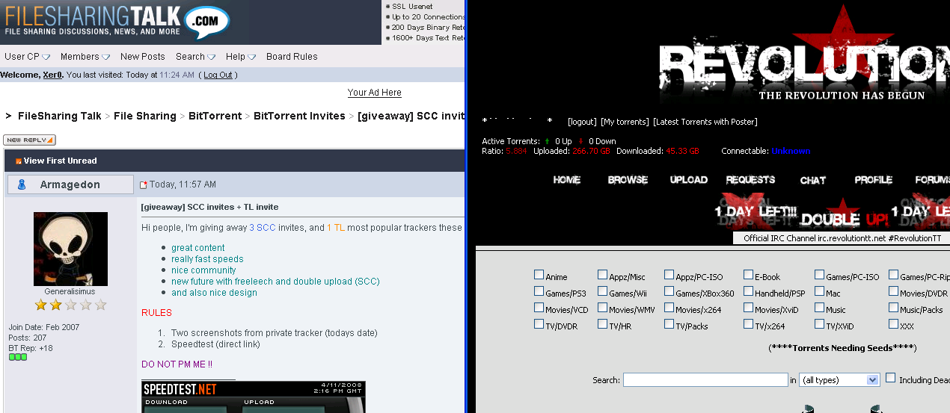Image resolution: width=950 pixels, height=413 pixels.
Task: Expand the User CP dropdown menu
Action: tap(28, 57)
